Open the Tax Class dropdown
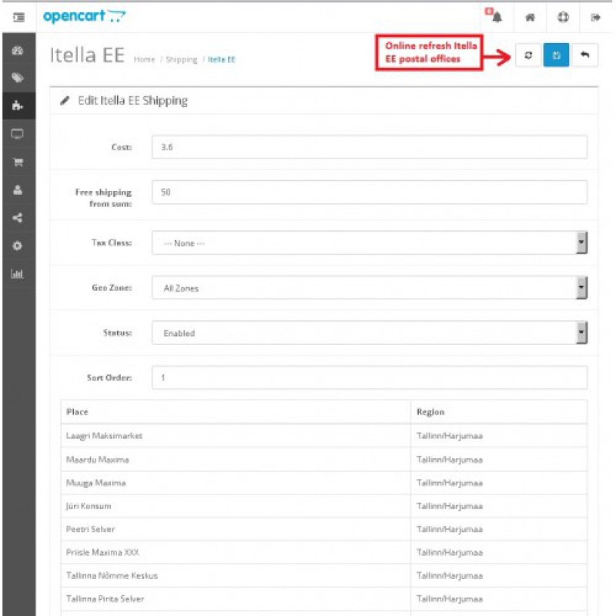The height and width of the screenshot is (616, 616). [x=370, y=243]
